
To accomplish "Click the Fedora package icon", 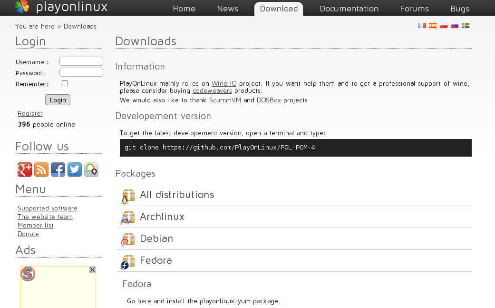I will coord(128,262).
